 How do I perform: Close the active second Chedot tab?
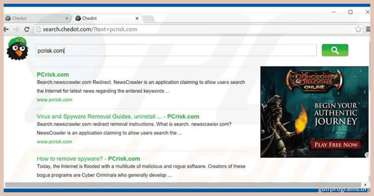(137, 18)
